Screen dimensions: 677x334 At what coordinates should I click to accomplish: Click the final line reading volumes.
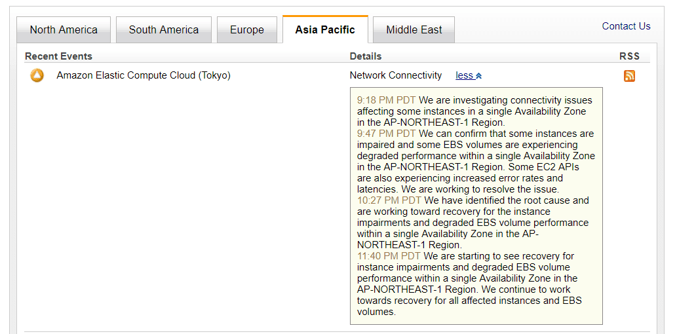coord(376,312)
